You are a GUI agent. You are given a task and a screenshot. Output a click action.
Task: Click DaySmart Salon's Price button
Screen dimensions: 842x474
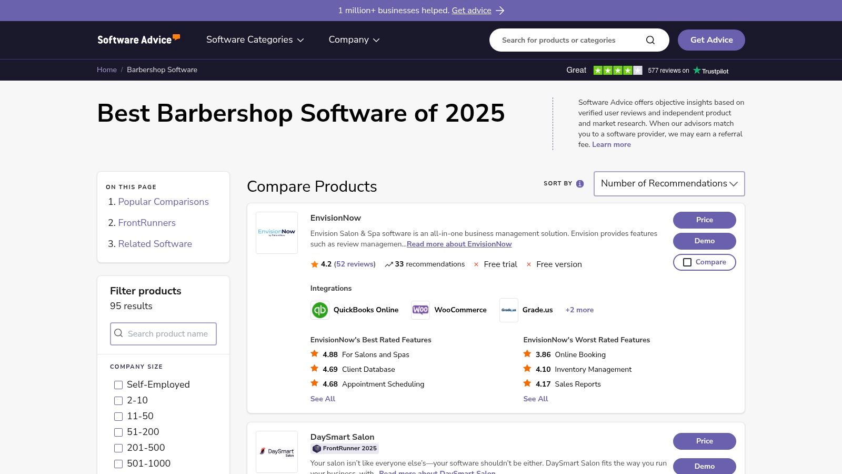[x=705, y=441]
